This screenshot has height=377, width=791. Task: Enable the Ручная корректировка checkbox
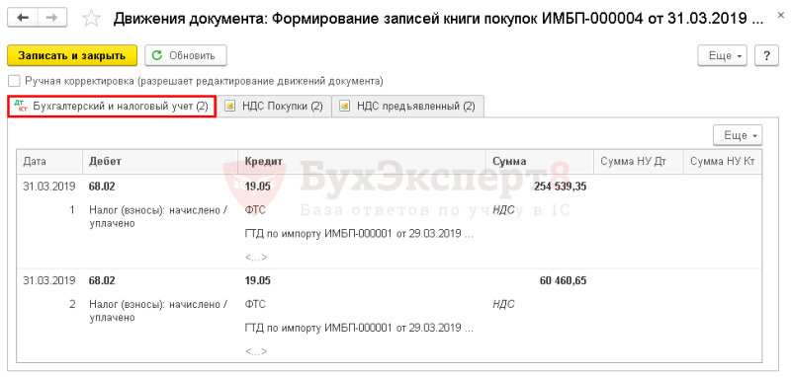(x=15, y=81)
